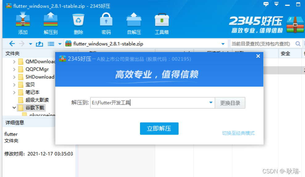The width and height of the screenshot is (305, 177).
Task: Select the 宝贝 folder
Action: 27,85
